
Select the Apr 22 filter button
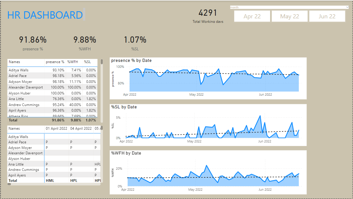pos(252,16)
